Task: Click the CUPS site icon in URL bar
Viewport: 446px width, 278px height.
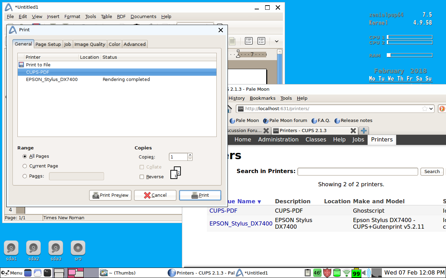Action: coord(240,109)
